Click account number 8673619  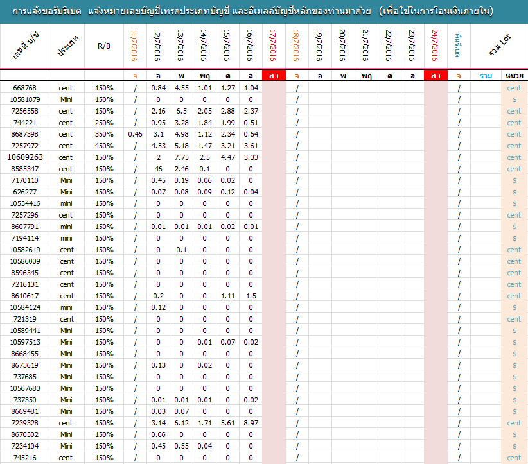(x=24, y=365)
